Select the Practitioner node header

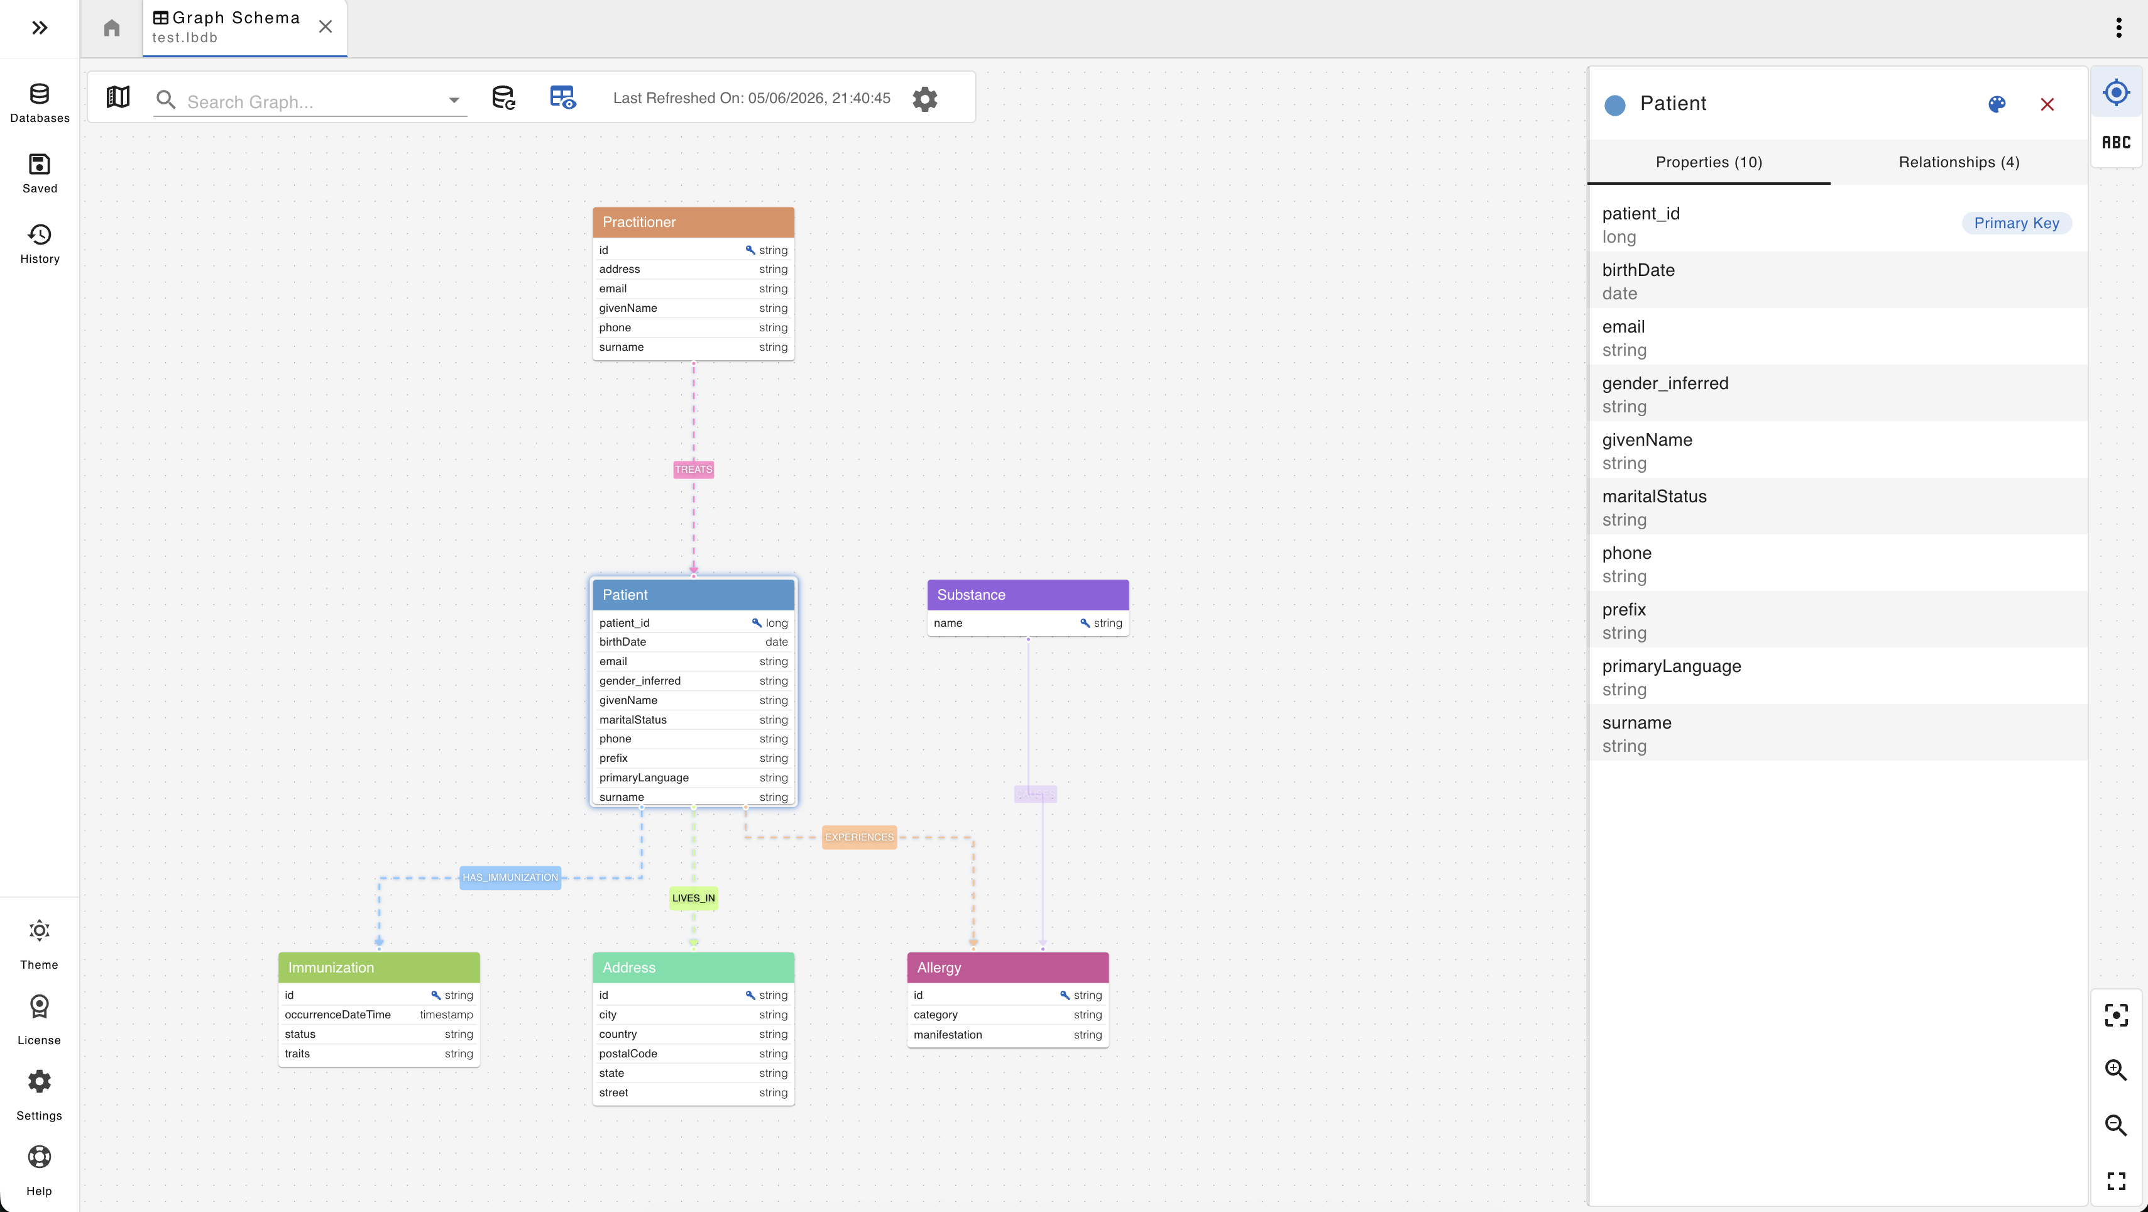pyautogui.click(x=693, y=222)
